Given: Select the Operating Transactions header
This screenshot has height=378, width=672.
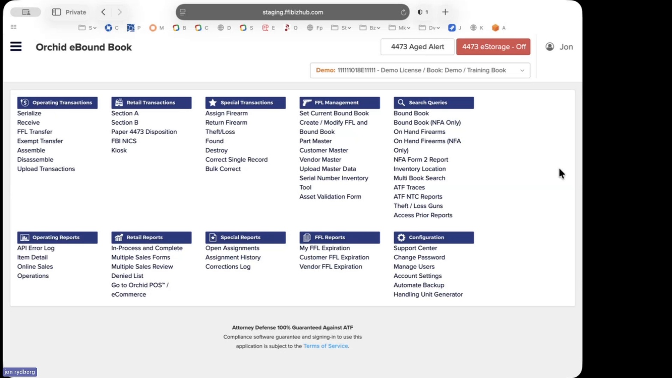Looking at the screenshot, I should coord(57,102).
